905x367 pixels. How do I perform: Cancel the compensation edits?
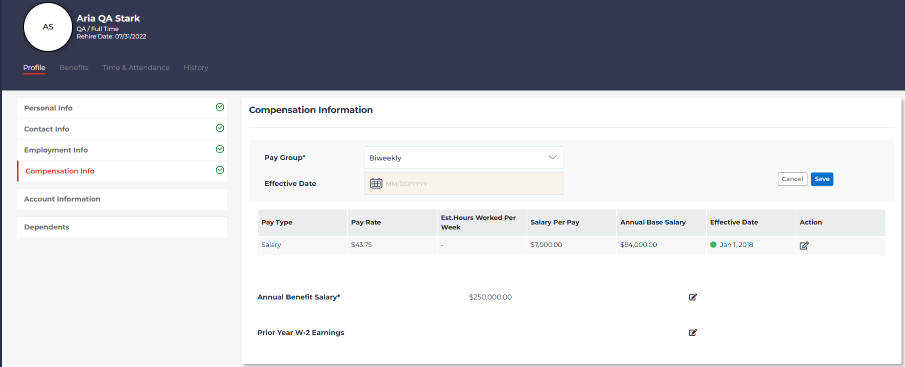click(x=792, y=179)
